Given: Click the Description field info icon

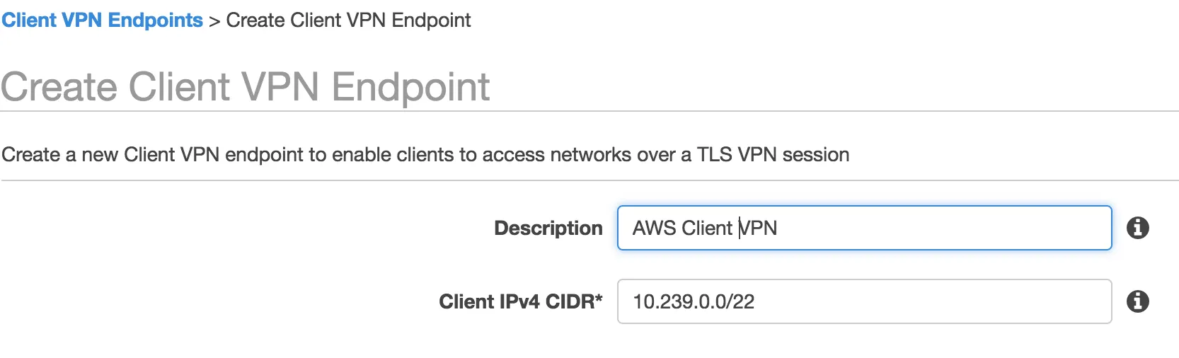Looking at the screenshot, I should (1137, 228).
